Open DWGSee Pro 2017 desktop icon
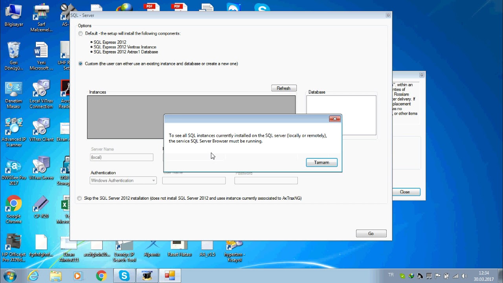503x283 pixels. (x=14, y=171)
